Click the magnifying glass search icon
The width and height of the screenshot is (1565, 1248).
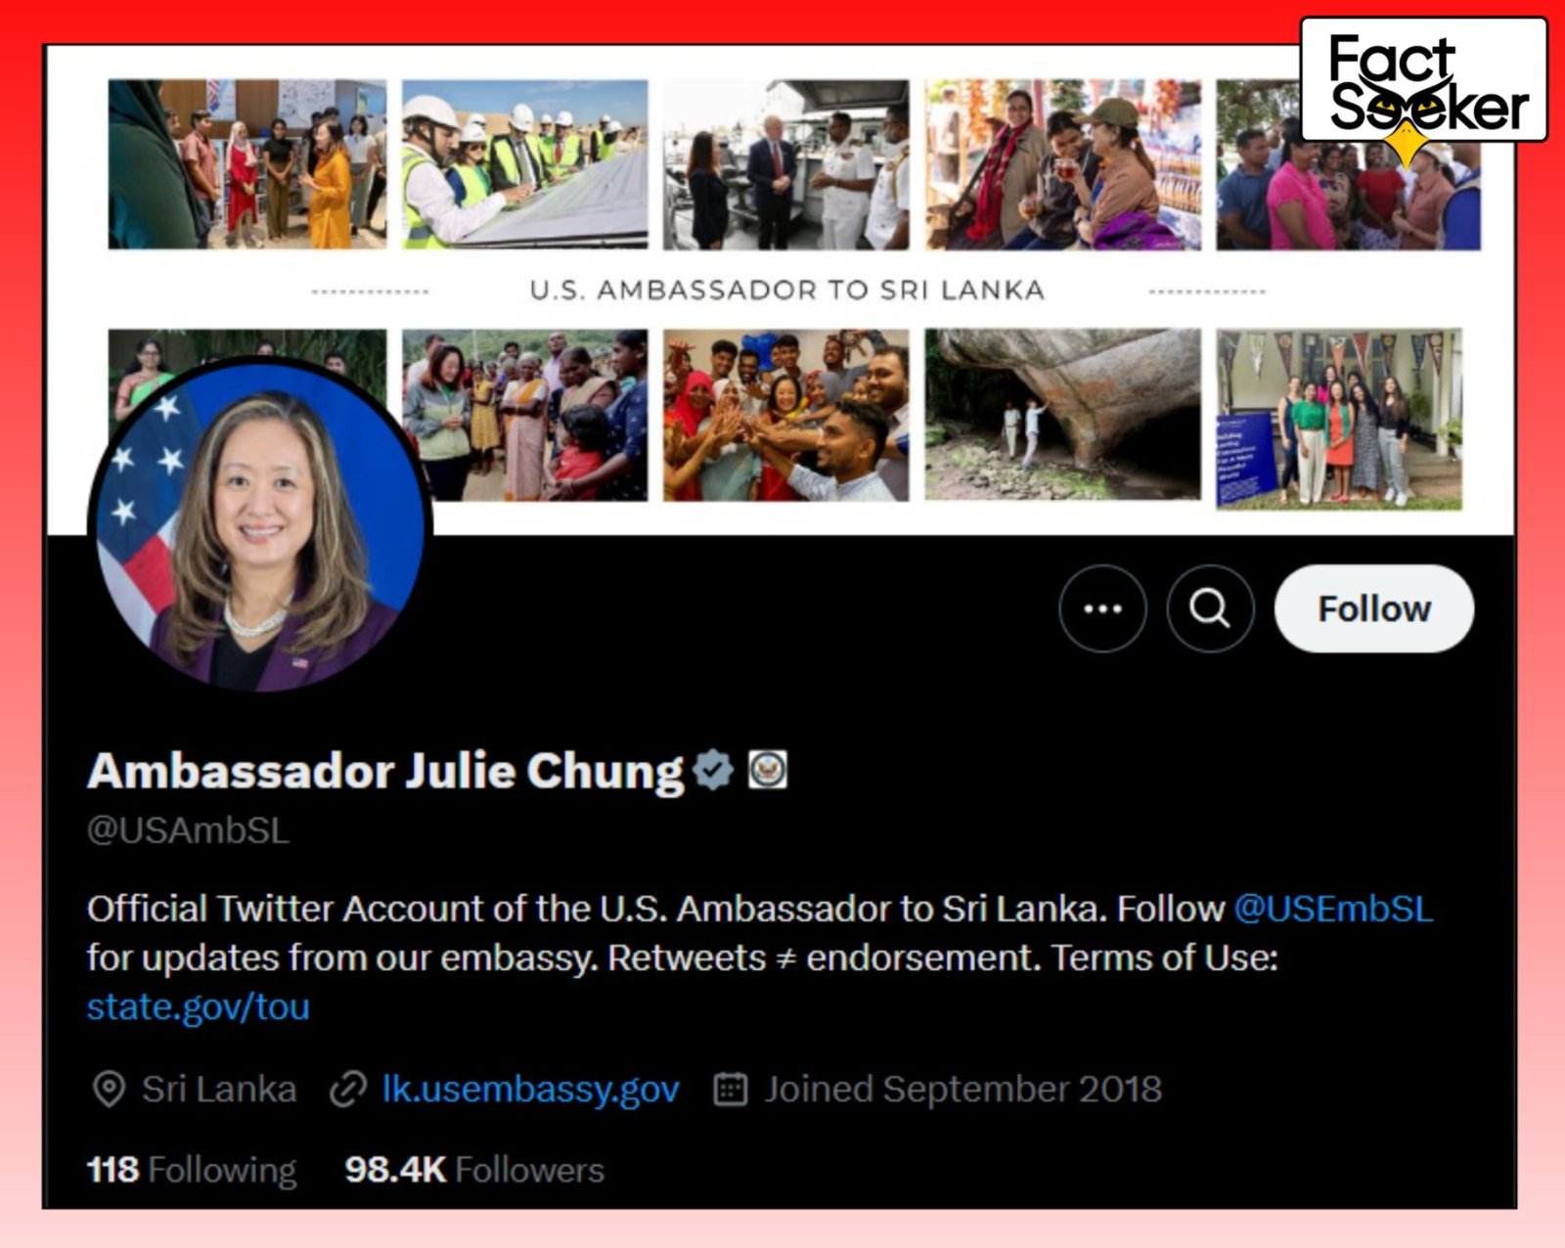coord(1210,608)
